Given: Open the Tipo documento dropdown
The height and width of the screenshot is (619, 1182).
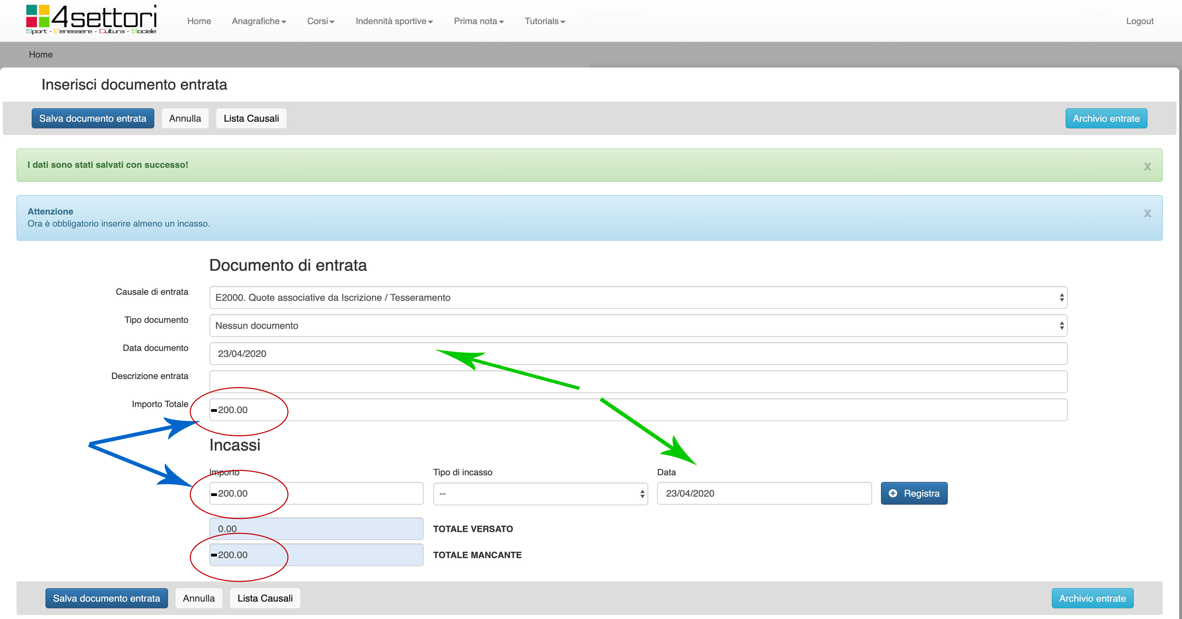Looking at the screenshot, I should tap(638, 326).
